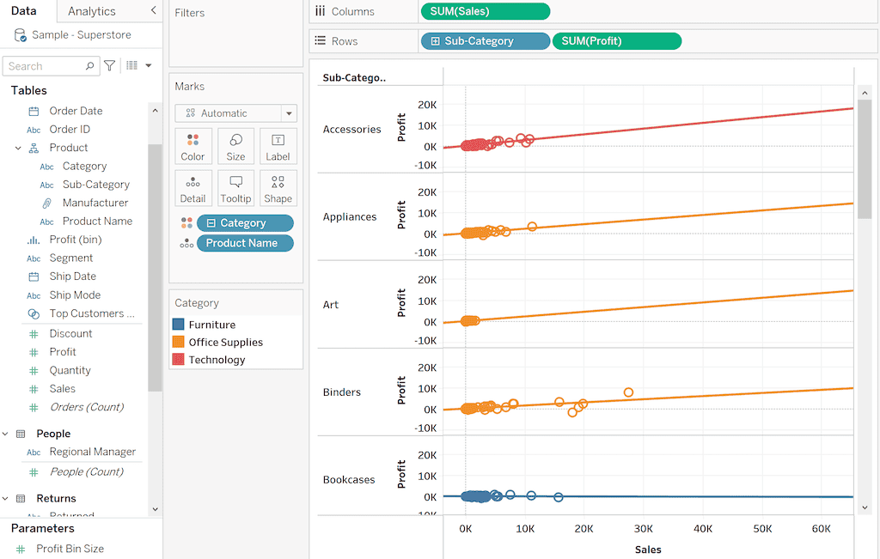Collapse the People table section
880x559 pixels.
(5, 434)
